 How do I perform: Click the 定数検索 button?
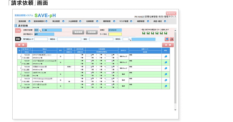92,32
